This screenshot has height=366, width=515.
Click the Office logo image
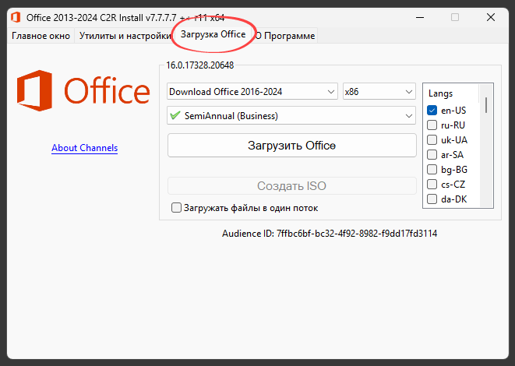pos(83,91)
